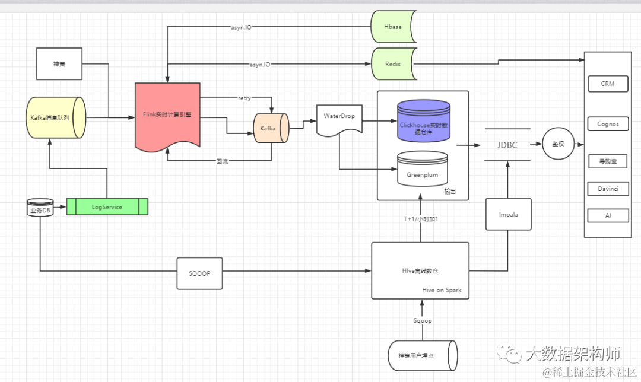This screenshot has height=382, width=641.
Task: Select the Impala box
Action: tap(509, 214)
